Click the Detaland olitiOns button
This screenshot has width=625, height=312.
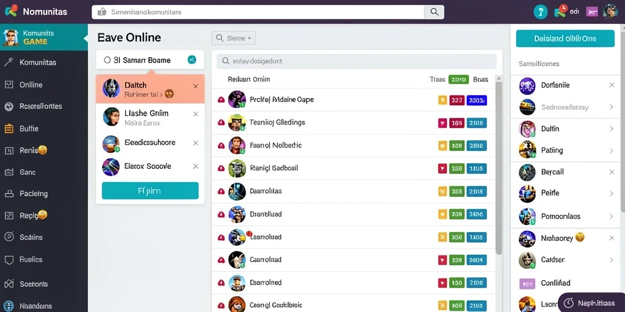565,38
